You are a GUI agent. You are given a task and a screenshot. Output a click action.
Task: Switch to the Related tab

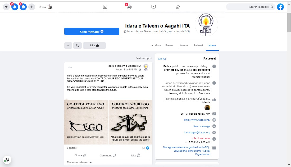coord(198,46)
